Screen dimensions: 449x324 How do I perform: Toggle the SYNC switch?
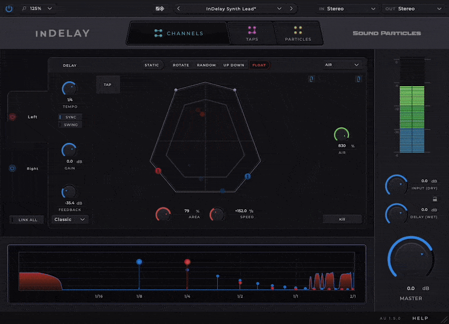[x=70, y=117]
